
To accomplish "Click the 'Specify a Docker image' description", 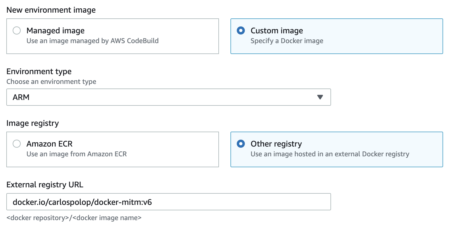I will point(286,41).
